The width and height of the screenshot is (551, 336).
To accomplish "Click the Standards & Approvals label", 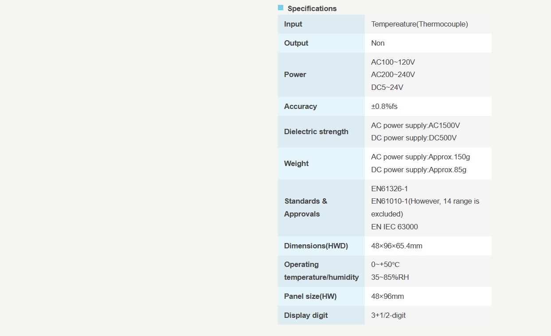I will pos(306,208).
